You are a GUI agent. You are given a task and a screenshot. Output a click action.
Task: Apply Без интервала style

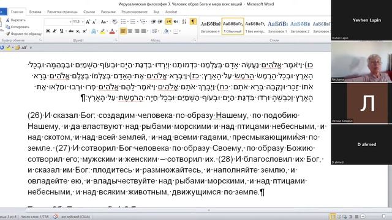point(255,26)
